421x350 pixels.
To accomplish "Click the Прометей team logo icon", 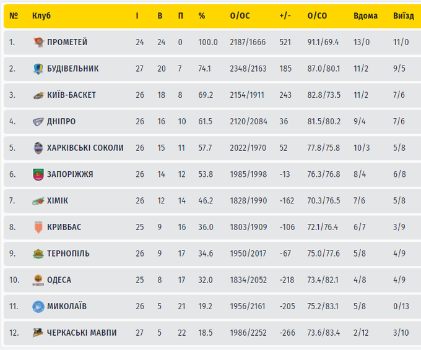I will pos(38,42).
